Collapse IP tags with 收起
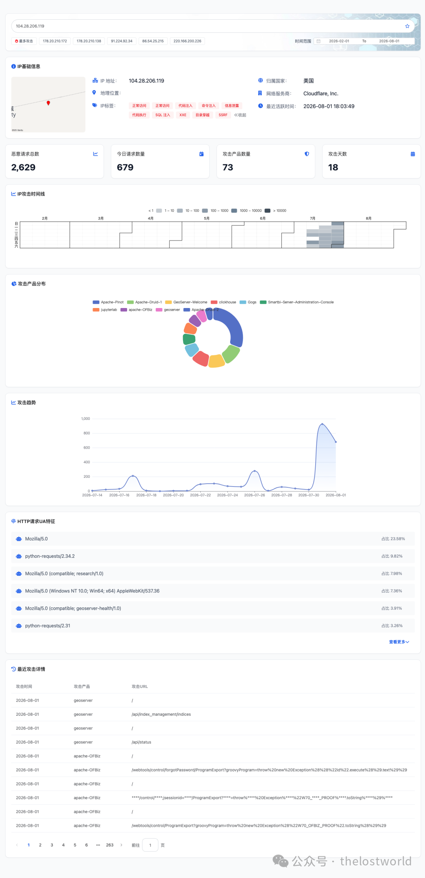 point(240,115)
